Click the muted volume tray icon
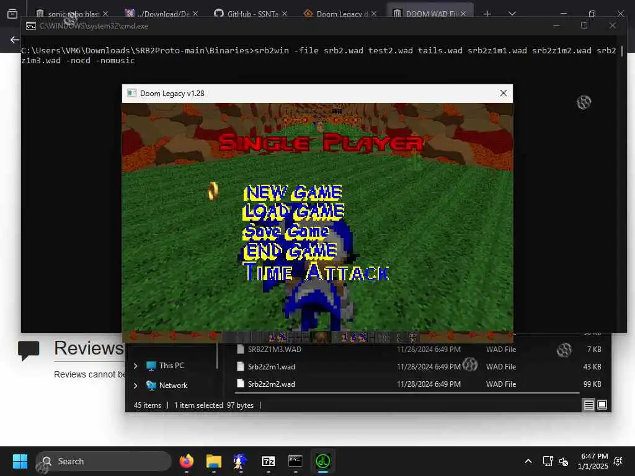Viewport: 635px width, 476px height. coord(563,461)
